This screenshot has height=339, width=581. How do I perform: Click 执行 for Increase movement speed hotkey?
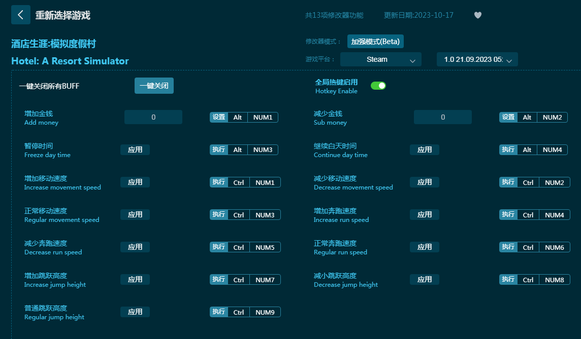(218, 182)
